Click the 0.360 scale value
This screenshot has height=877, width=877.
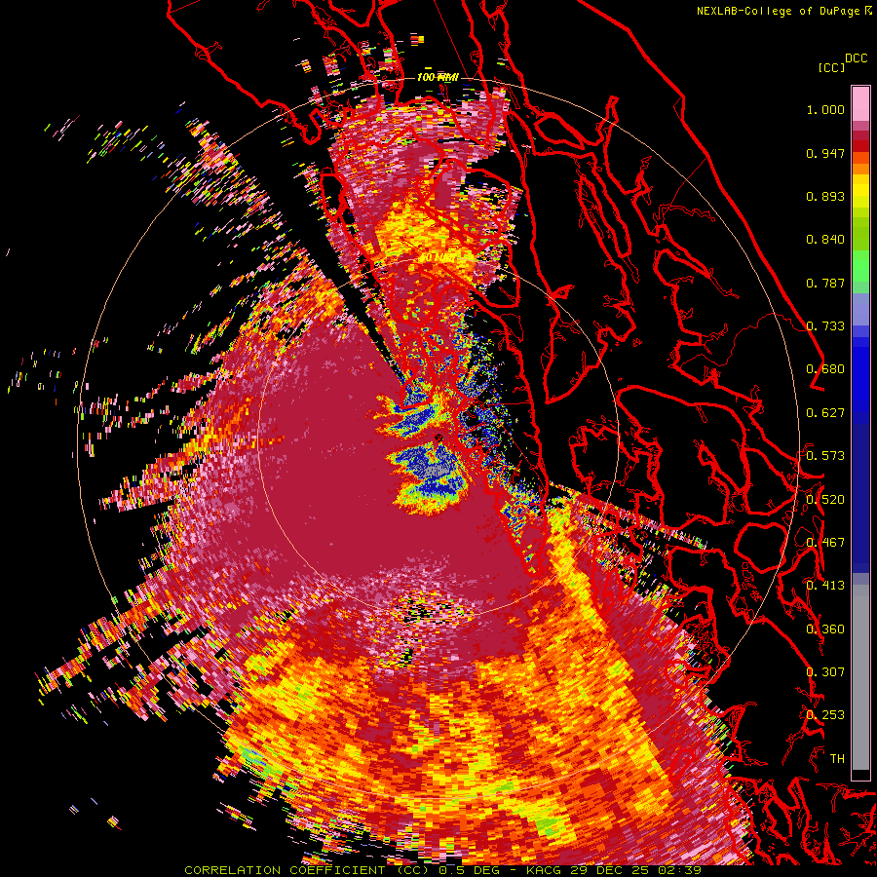point(825,629)
